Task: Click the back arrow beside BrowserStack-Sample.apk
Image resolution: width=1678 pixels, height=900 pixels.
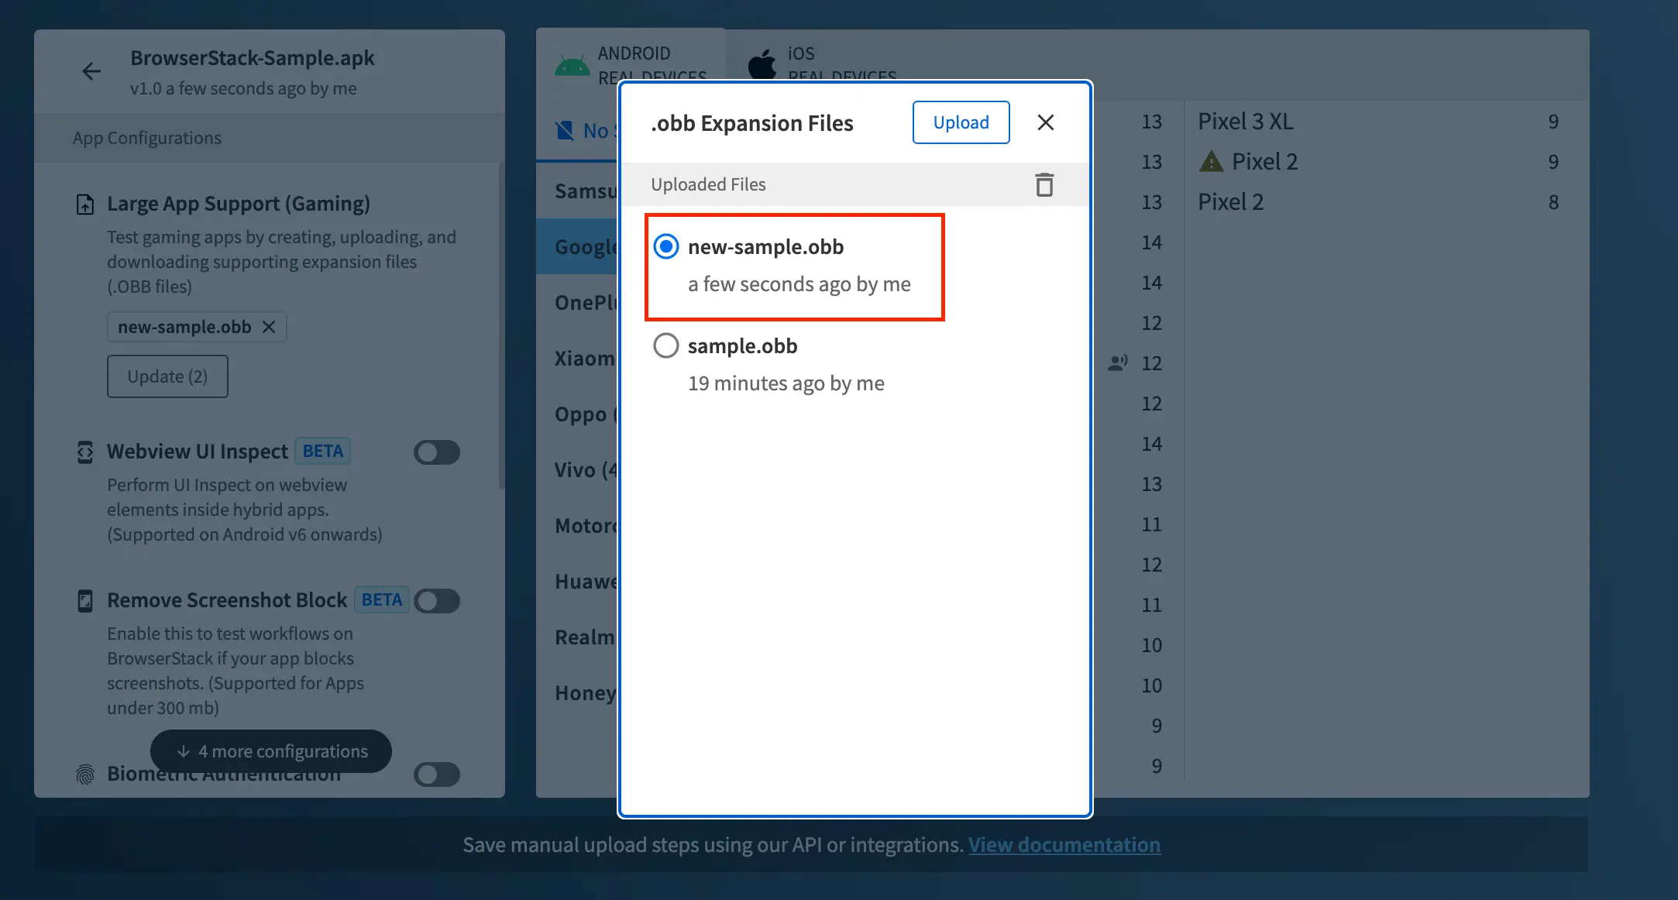Action: [91, 71]
